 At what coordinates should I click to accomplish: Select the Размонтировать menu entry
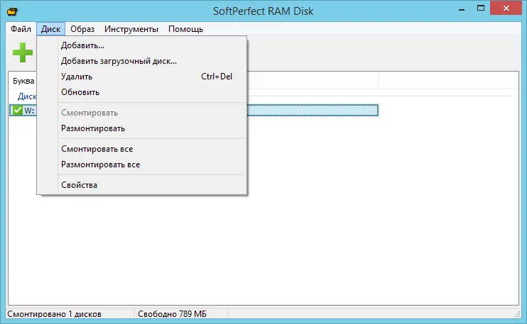[x=93, y=128]
